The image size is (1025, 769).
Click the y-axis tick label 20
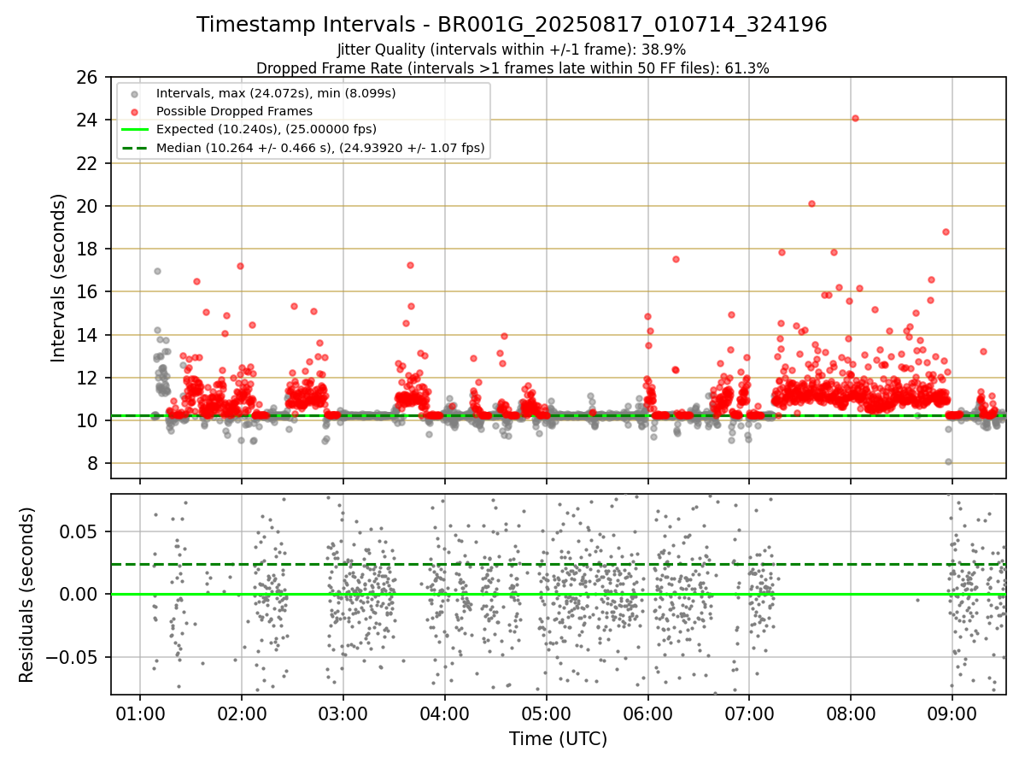(x=88, y=206)
